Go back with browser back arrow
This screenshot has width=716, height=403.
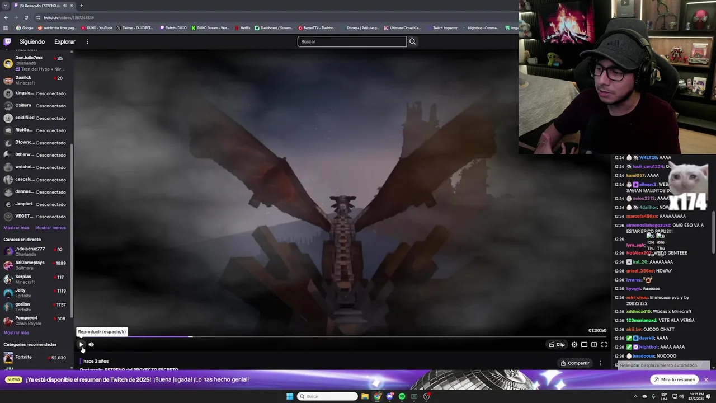[x=6, y=17]
